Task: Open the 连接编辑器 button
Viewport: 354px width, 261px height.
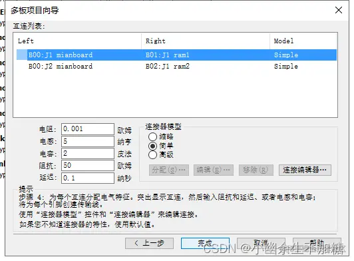Action: point(305,170)
